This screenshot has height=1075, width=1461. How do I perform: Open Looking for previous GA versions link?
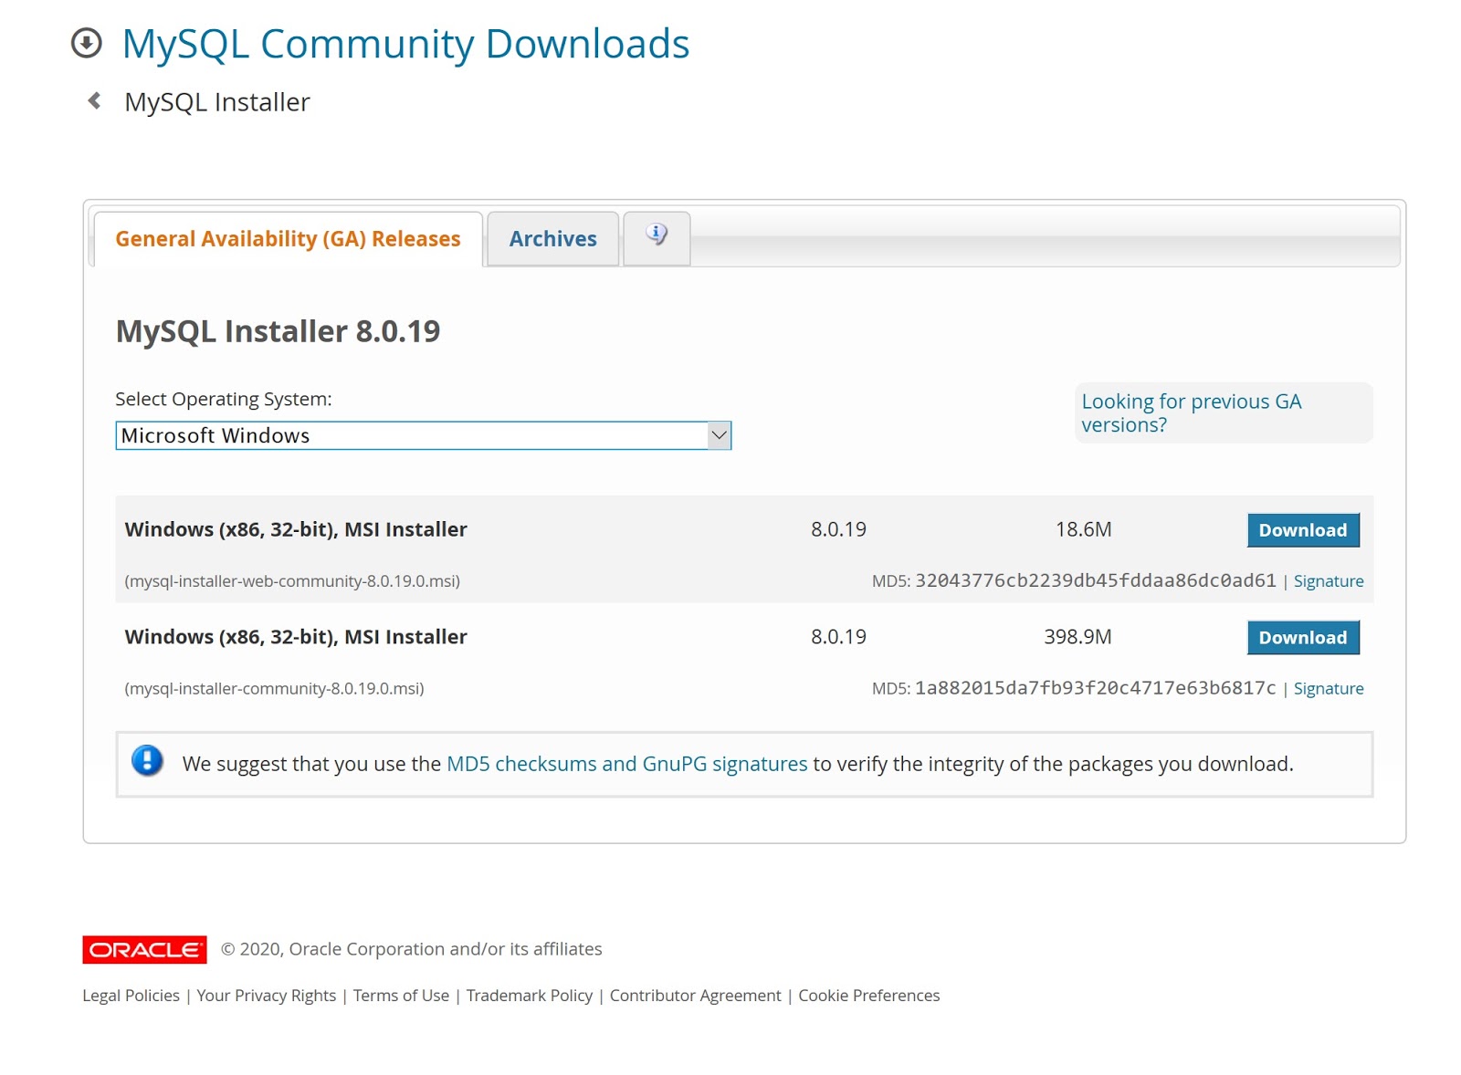tap(1193, 412)
